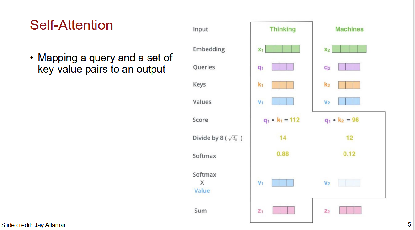
Task: Click the Thinking input word
Action: [x=283, y=29]
